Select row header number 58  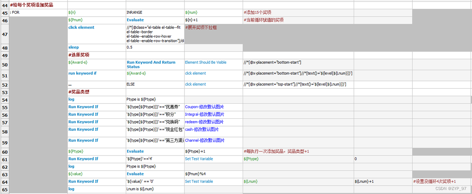(4, 132)
